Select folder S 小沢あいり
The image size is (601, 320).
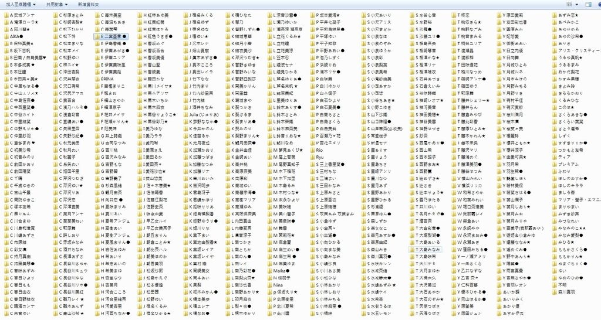[376, 15]
